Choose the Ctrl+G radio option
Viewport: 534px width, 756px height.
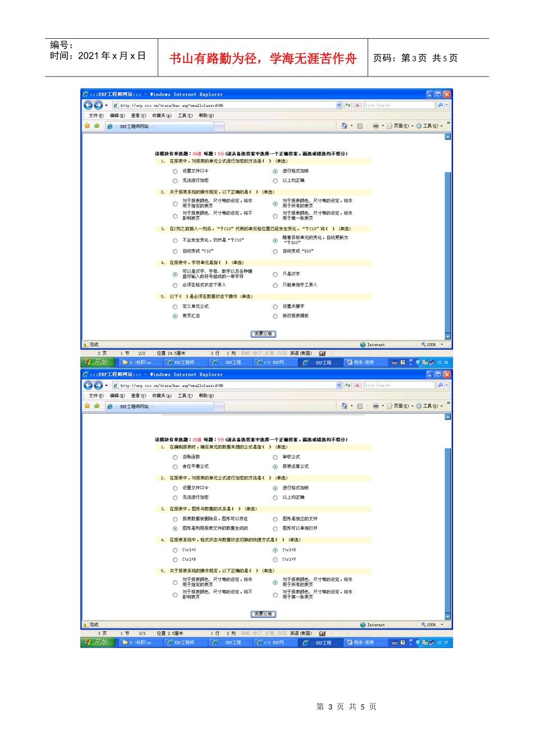[x=175, y=550]
